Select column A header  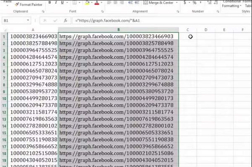point(33,30)
